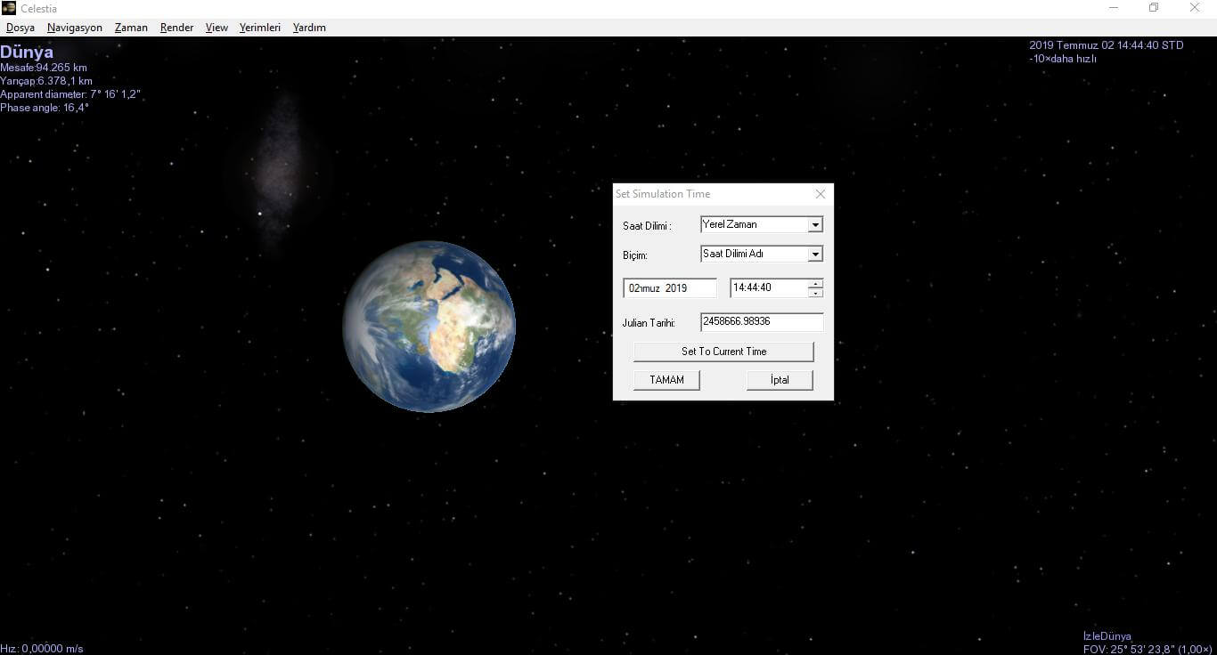This screenshot has width=1217, height=655.
Task: Open the Yardım menu
Action: coord(309,28)
